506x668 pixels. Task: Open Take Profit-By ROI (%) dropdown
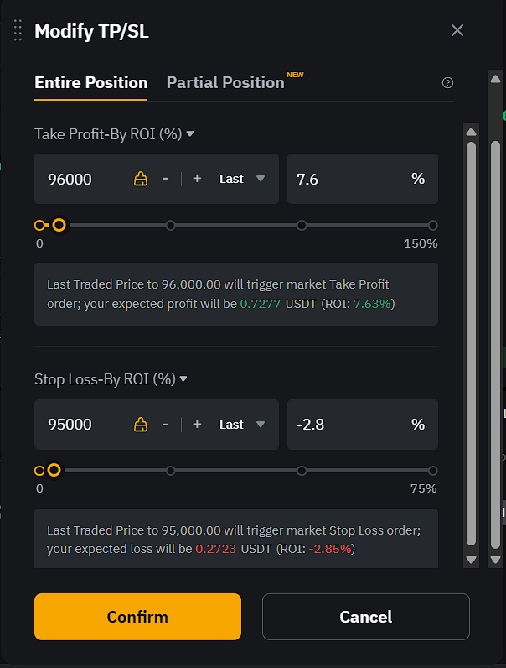click(114, 134)
